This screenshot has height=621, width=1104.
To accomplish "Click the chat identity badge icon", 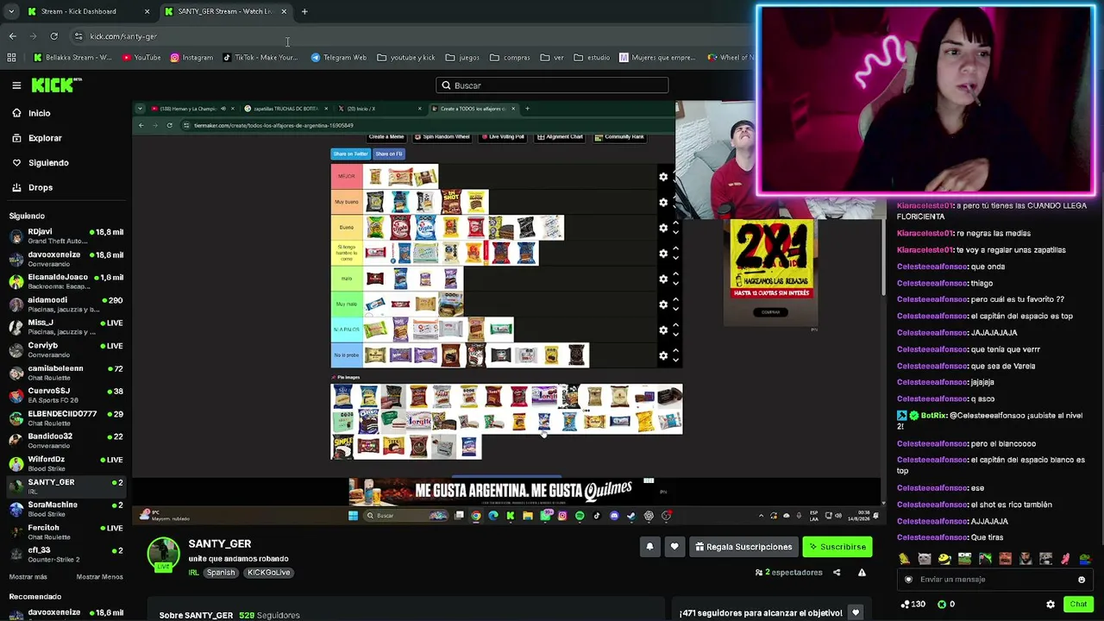I will (907, 580).
